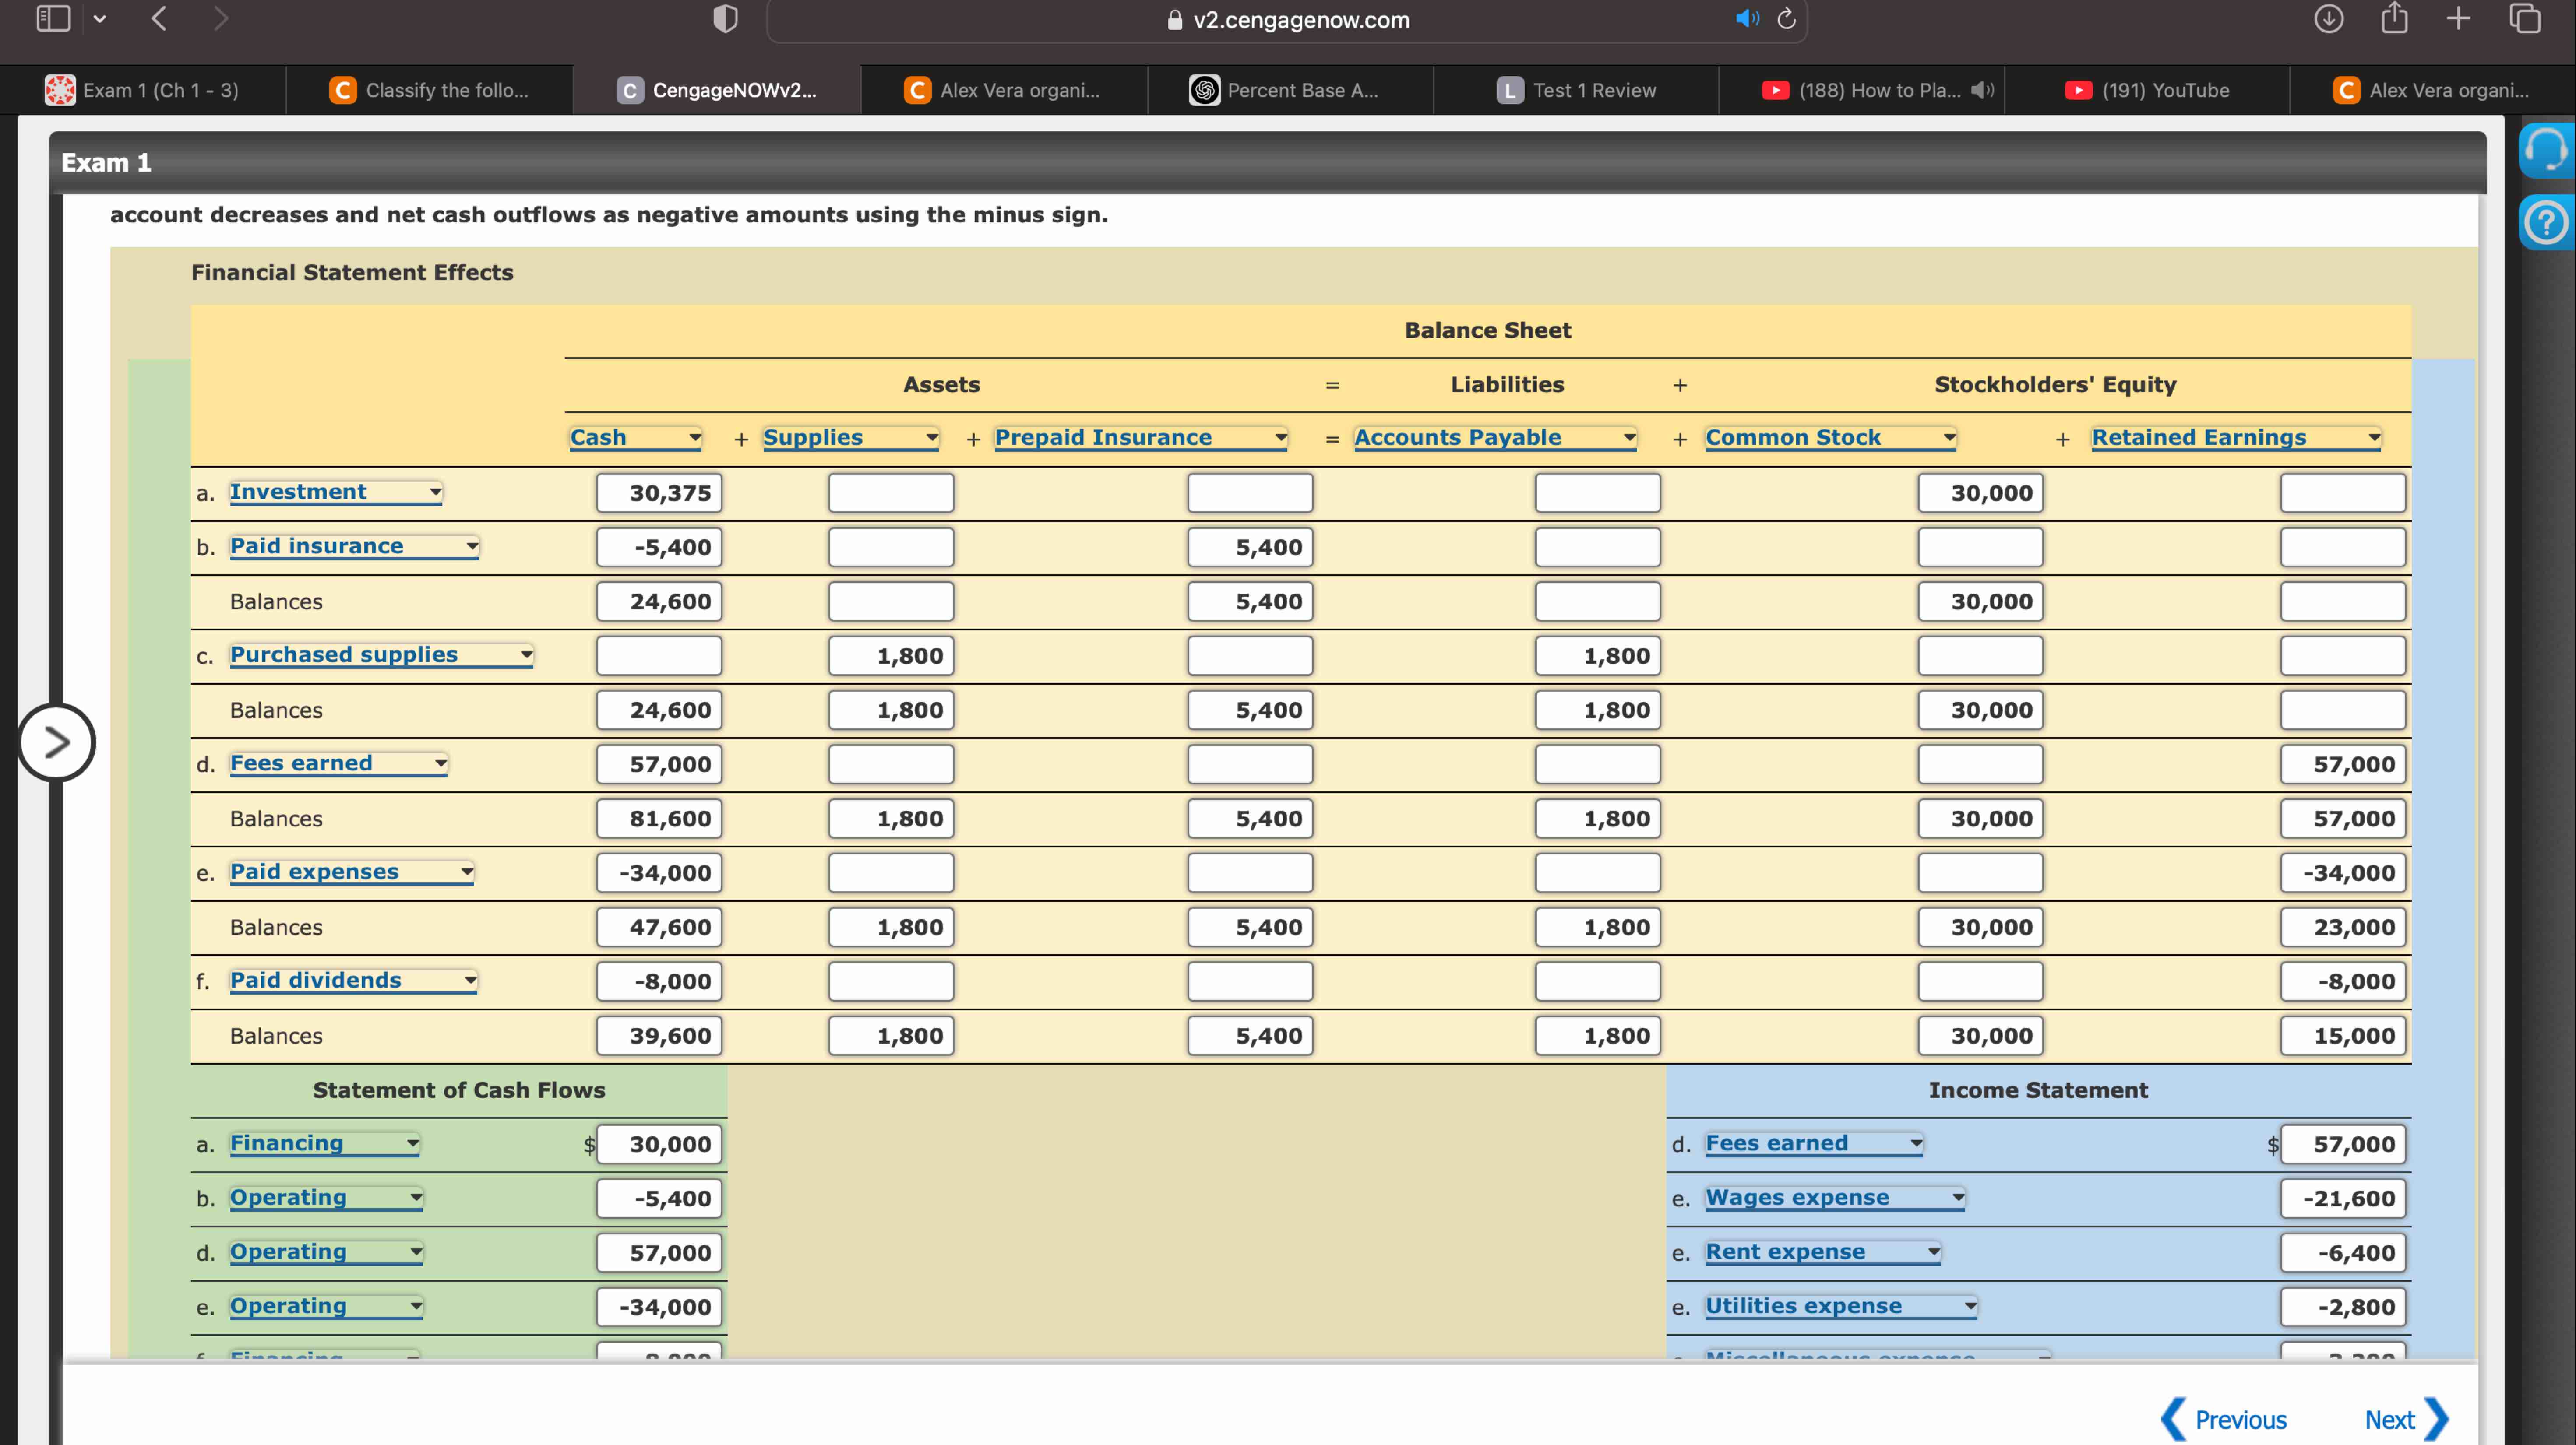Open the sidebar options chevron
Image resolution: width=2576 pixels, height=1445 pixels.
99,19
